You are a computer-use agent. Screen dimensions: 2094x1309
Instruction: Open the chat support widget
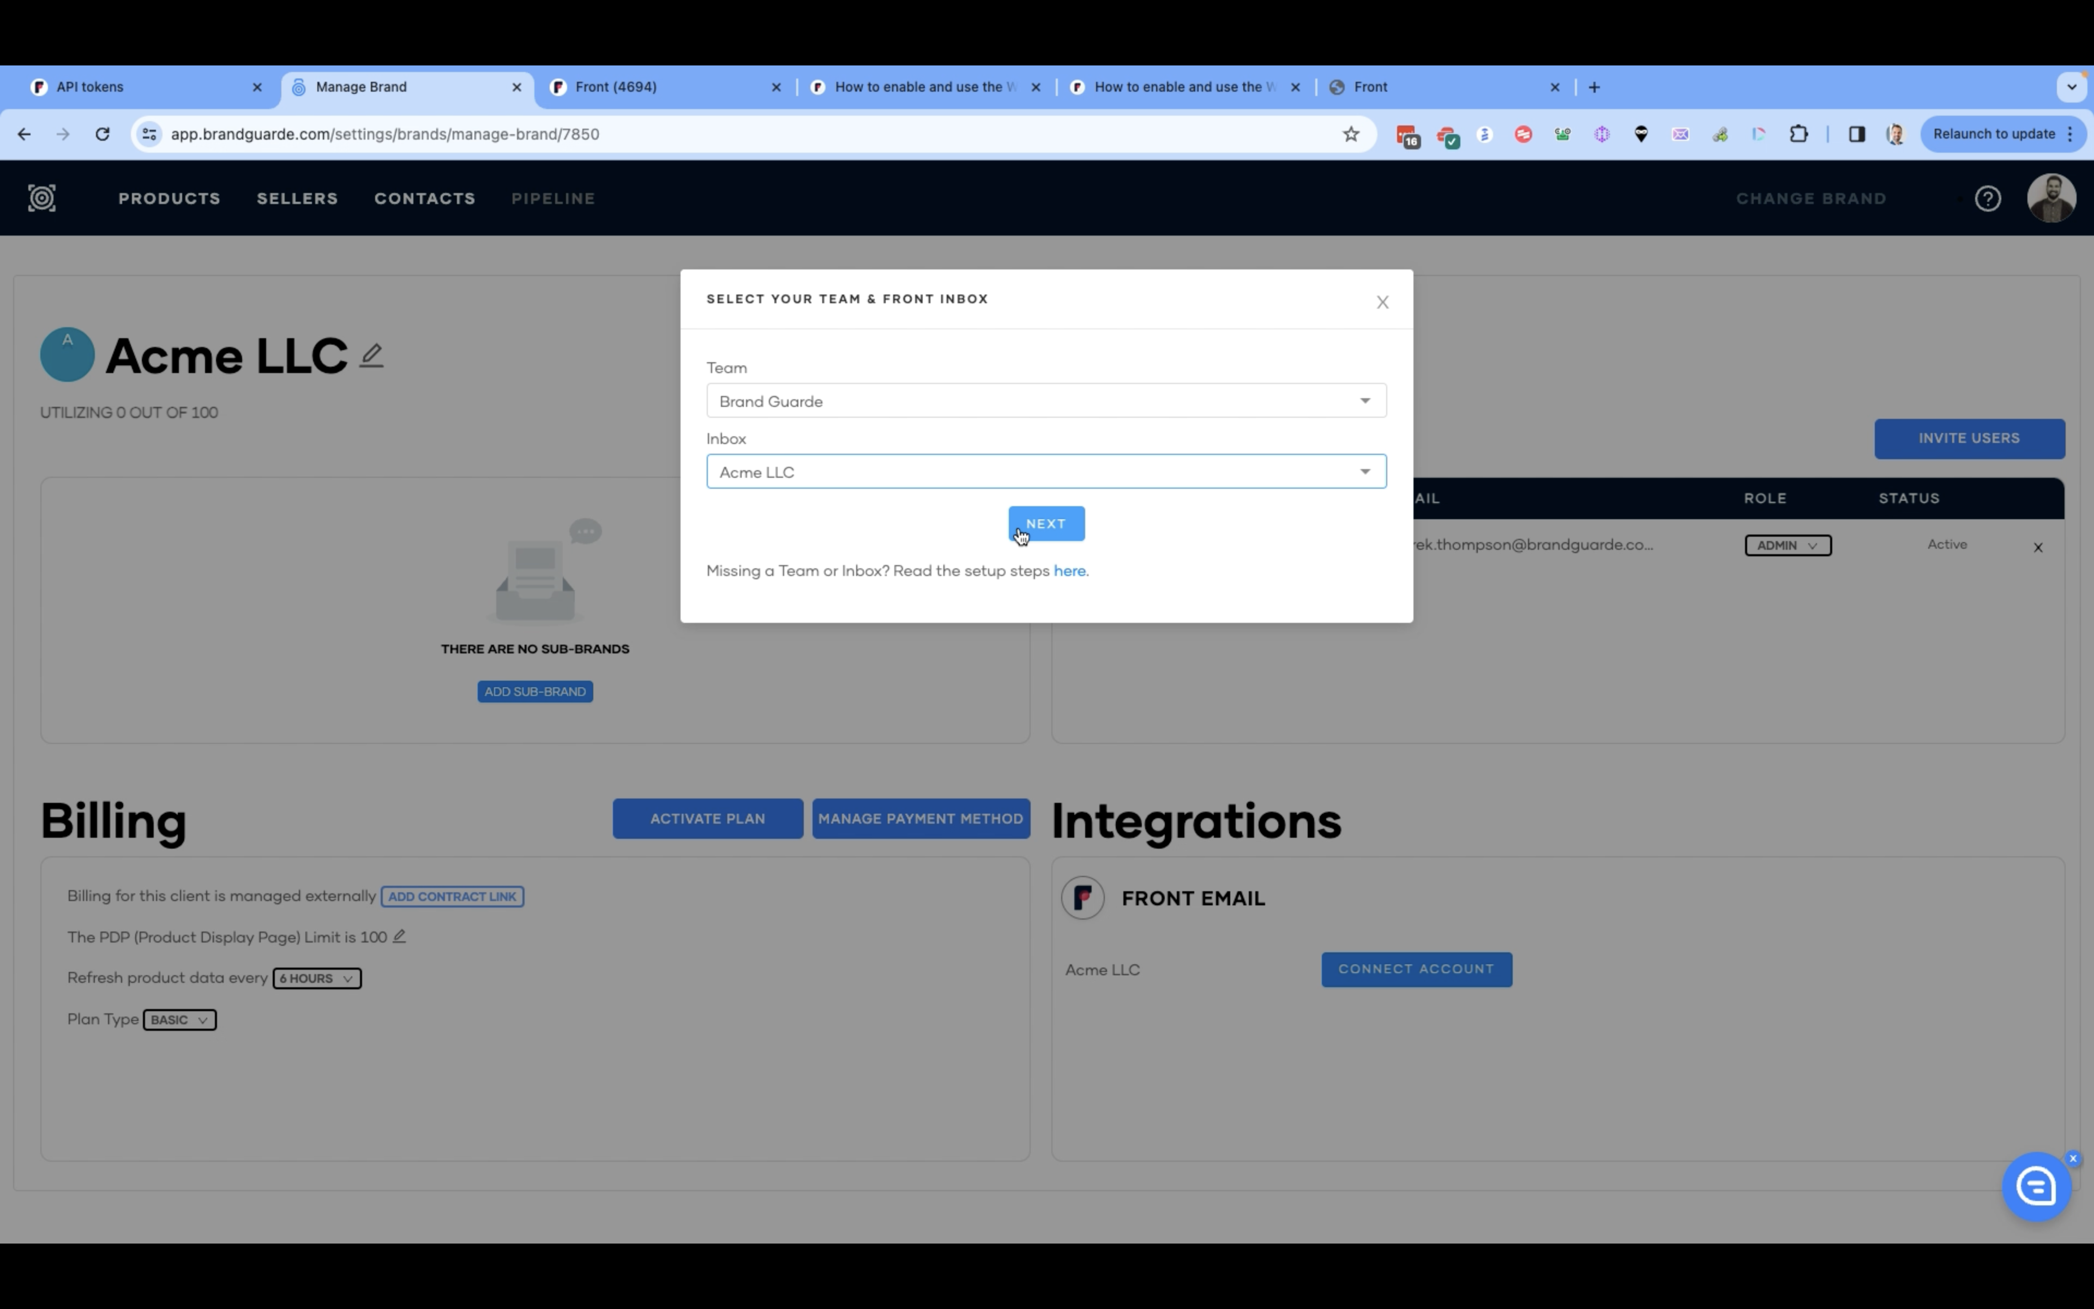point(2036,1186)
